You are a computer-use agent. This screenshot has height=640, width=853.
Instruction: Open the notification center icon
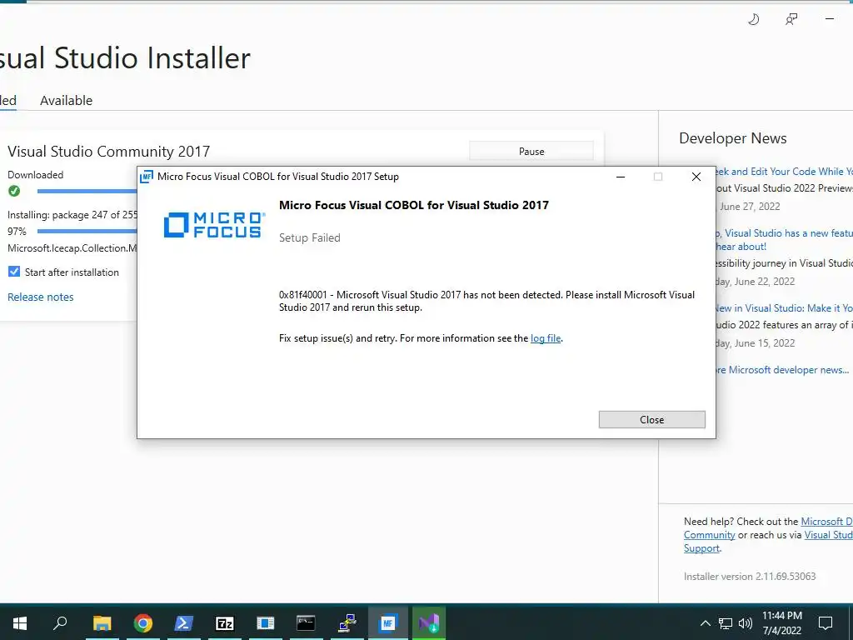tap(826, 622)
